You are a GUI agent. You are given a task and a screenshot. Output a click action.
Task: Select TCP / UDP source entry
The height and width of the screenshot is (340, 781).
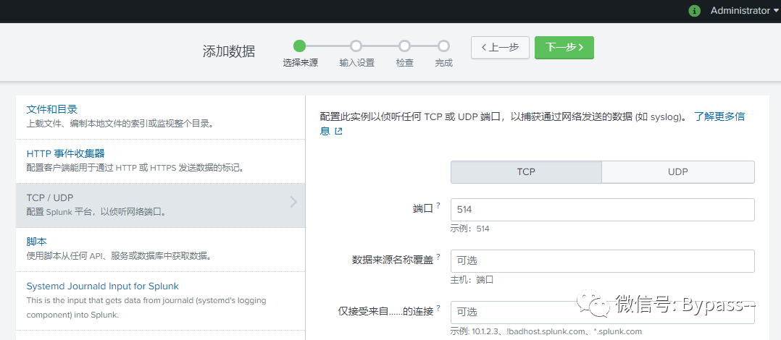coord(160,205)
